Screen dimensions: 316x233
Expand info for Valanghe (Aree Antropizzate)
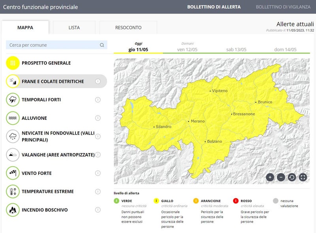click(x=98, y=155)
